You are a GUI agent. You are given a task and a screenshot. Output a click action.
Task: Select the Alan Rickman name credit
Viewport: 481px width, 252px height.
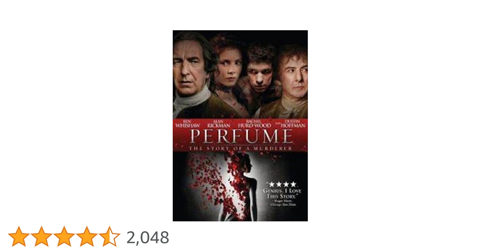pyautogui.click(x=219, y=123)
